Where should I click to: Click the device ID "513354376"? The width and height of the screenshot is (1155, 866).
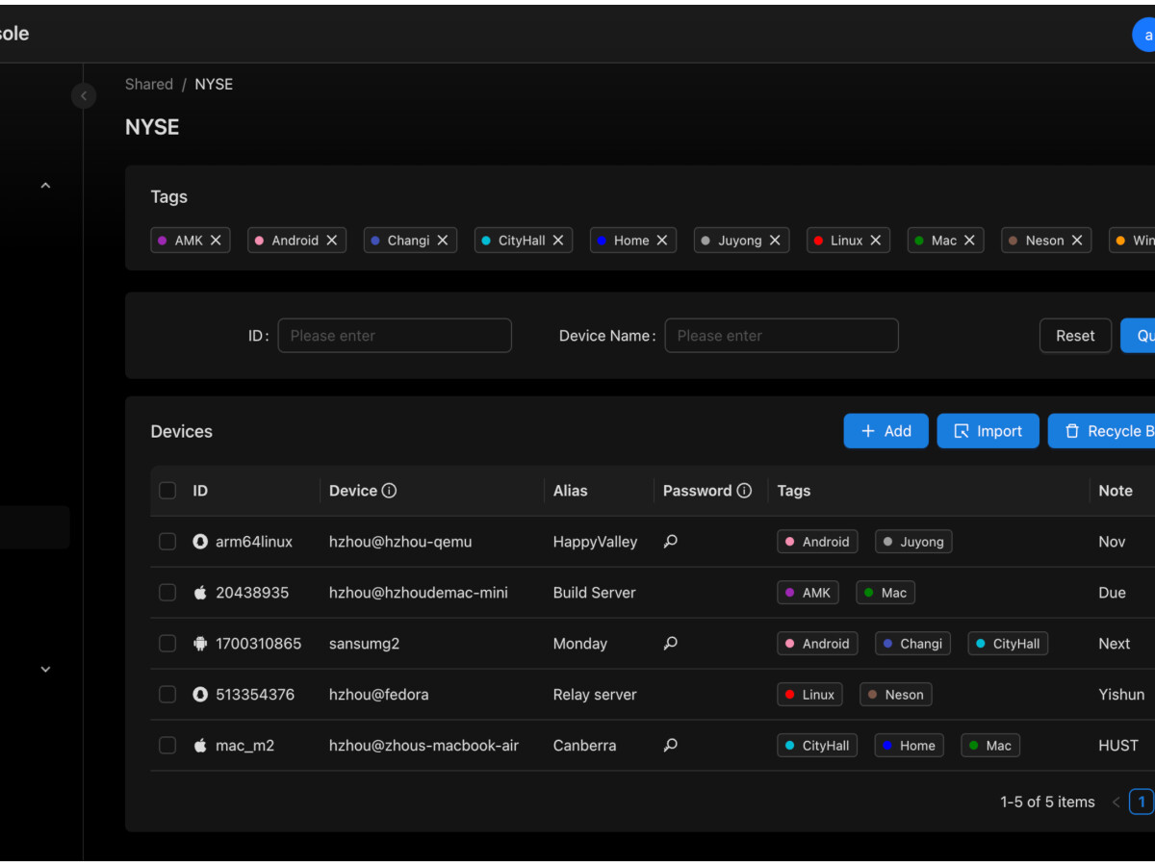(x=255, y=695)
